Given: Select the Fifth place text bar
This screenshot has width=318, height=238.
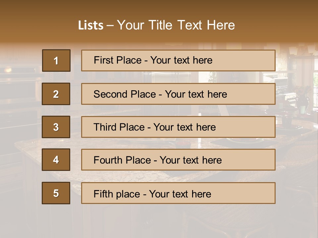Looking at the screenshot, I should [x=178, y=193].
